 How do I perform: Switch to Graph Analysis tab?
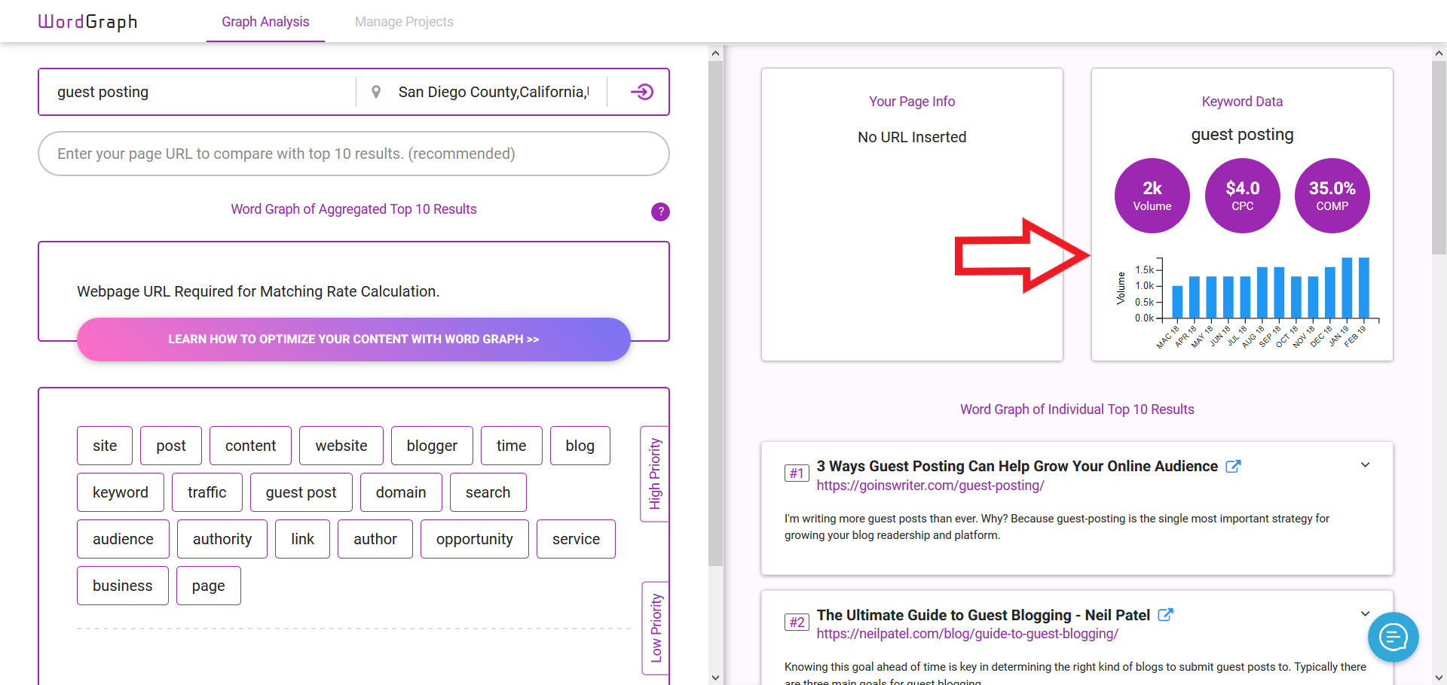pyautogui.click(x=265, y=22)
